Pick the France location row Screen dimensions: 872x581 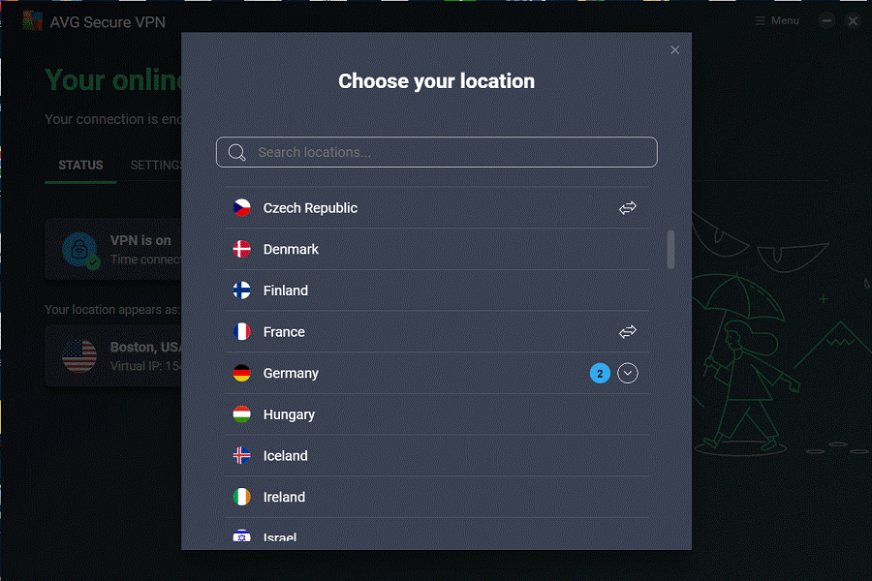coord(437,332)
